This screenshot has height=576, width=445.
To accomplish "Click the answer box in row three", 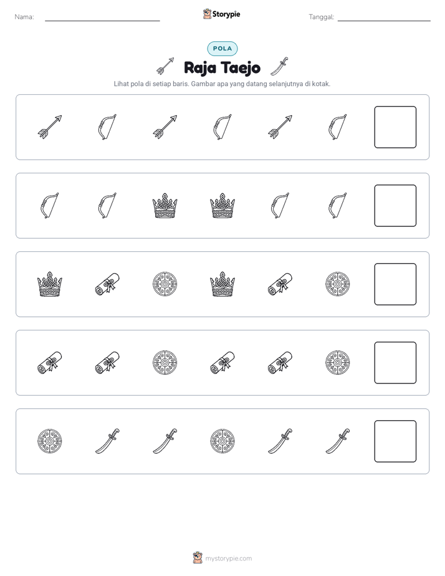I will click(x=395, y=284).
